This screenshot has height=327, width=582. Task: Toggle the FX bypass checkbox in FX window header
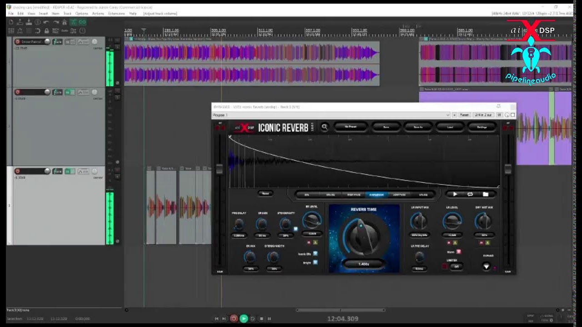click(513, 115)
